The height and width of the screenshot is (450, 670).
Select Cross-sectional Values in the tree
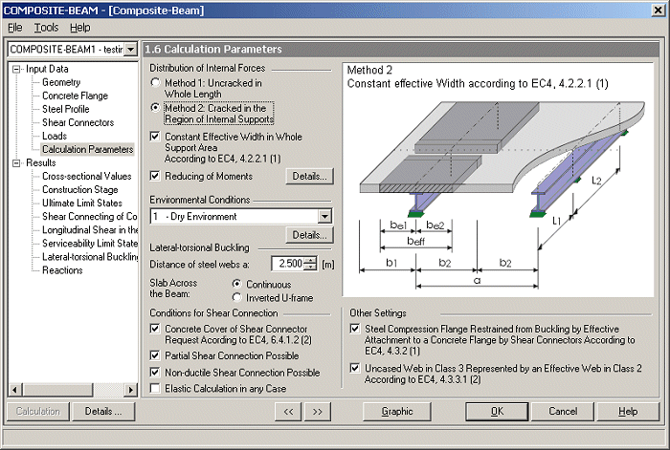87,176
